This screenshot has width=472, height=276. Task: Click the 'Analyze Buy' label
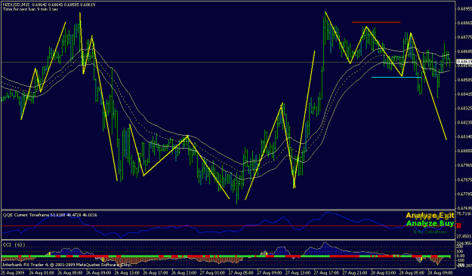[430, 223]
